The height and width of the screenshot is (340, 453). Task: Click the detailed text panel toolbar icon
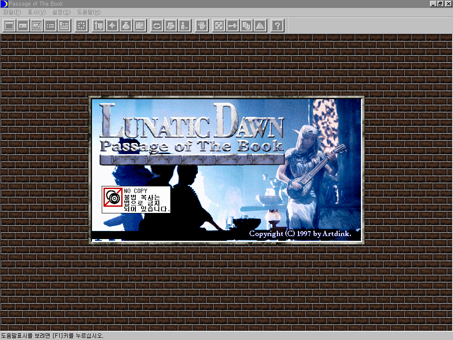(64, 26)
